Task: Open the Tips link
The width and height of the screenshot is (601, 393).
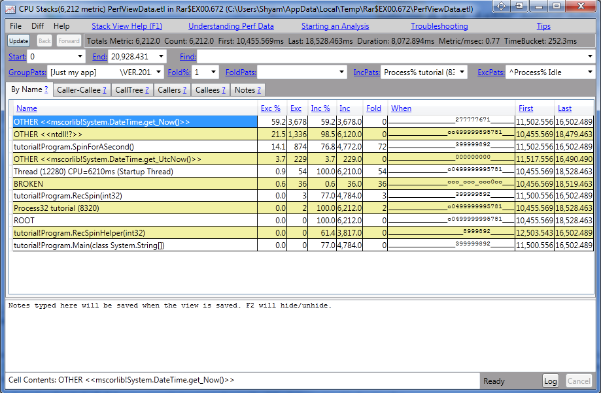Action: tap(543, 26)
